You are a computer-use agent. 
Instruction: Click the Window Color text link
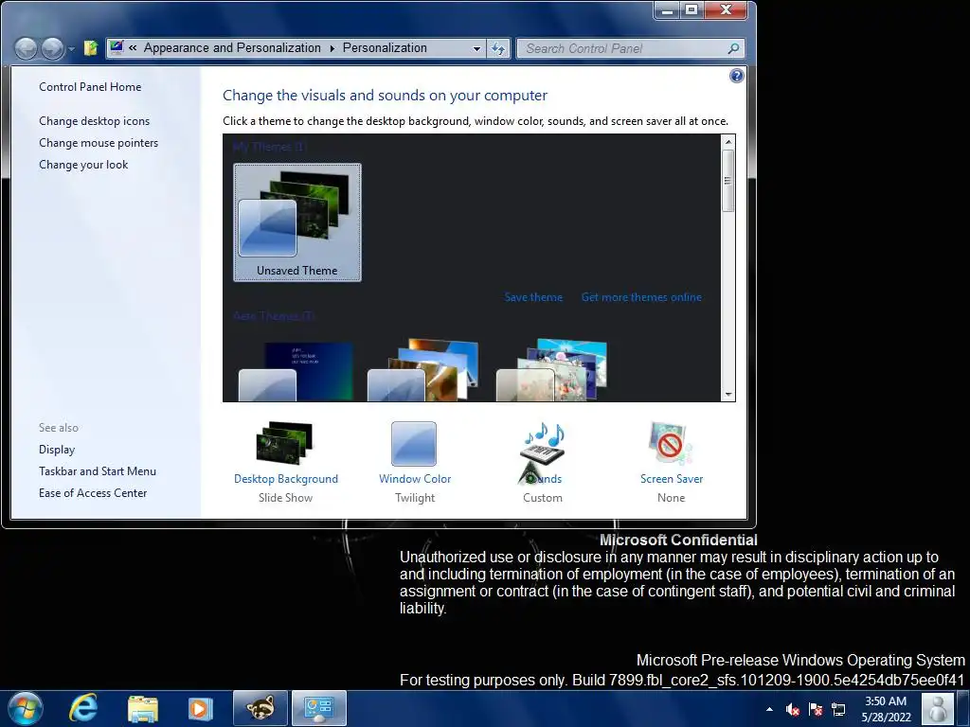coord(415,479)
